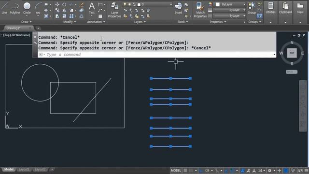Click the Erase tool icon

click(x=82, y=4)
